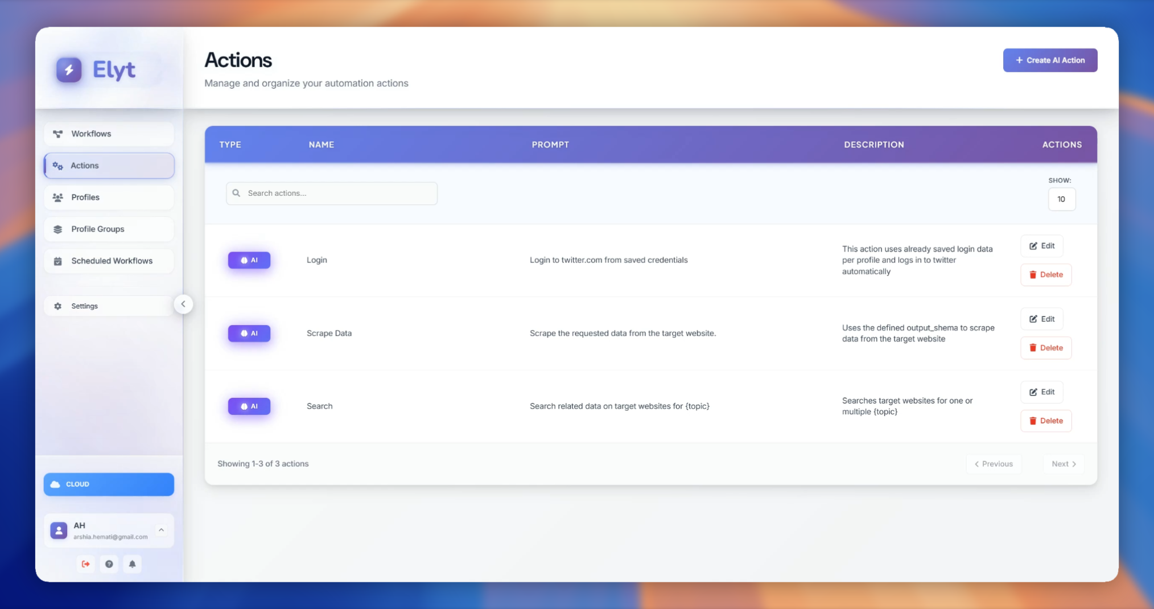Click the logout icon below the profile

[x=85, y=564]
